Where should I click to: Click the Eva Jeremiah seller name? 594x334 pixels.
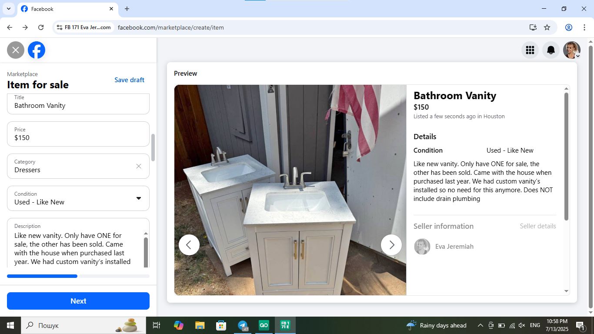454,247
